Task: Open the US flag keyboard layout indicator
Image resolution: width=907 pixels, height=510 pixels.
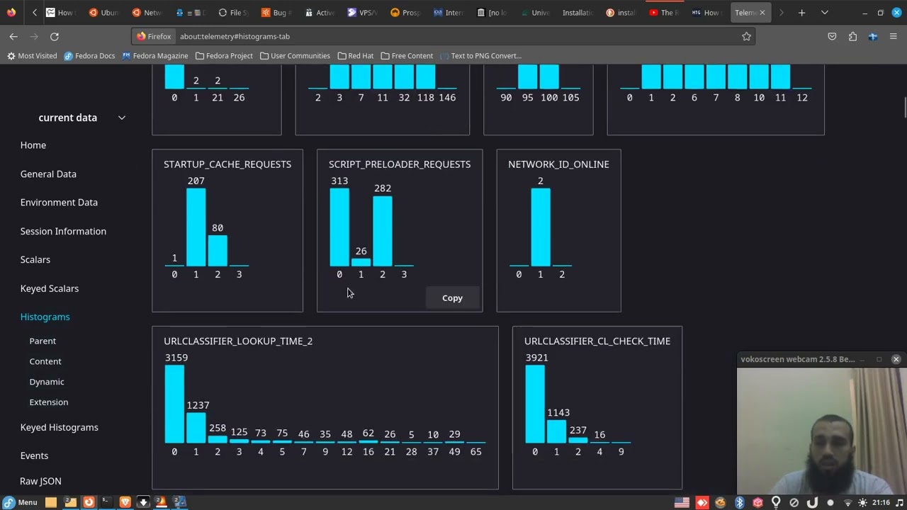Action: coord(682,502)
